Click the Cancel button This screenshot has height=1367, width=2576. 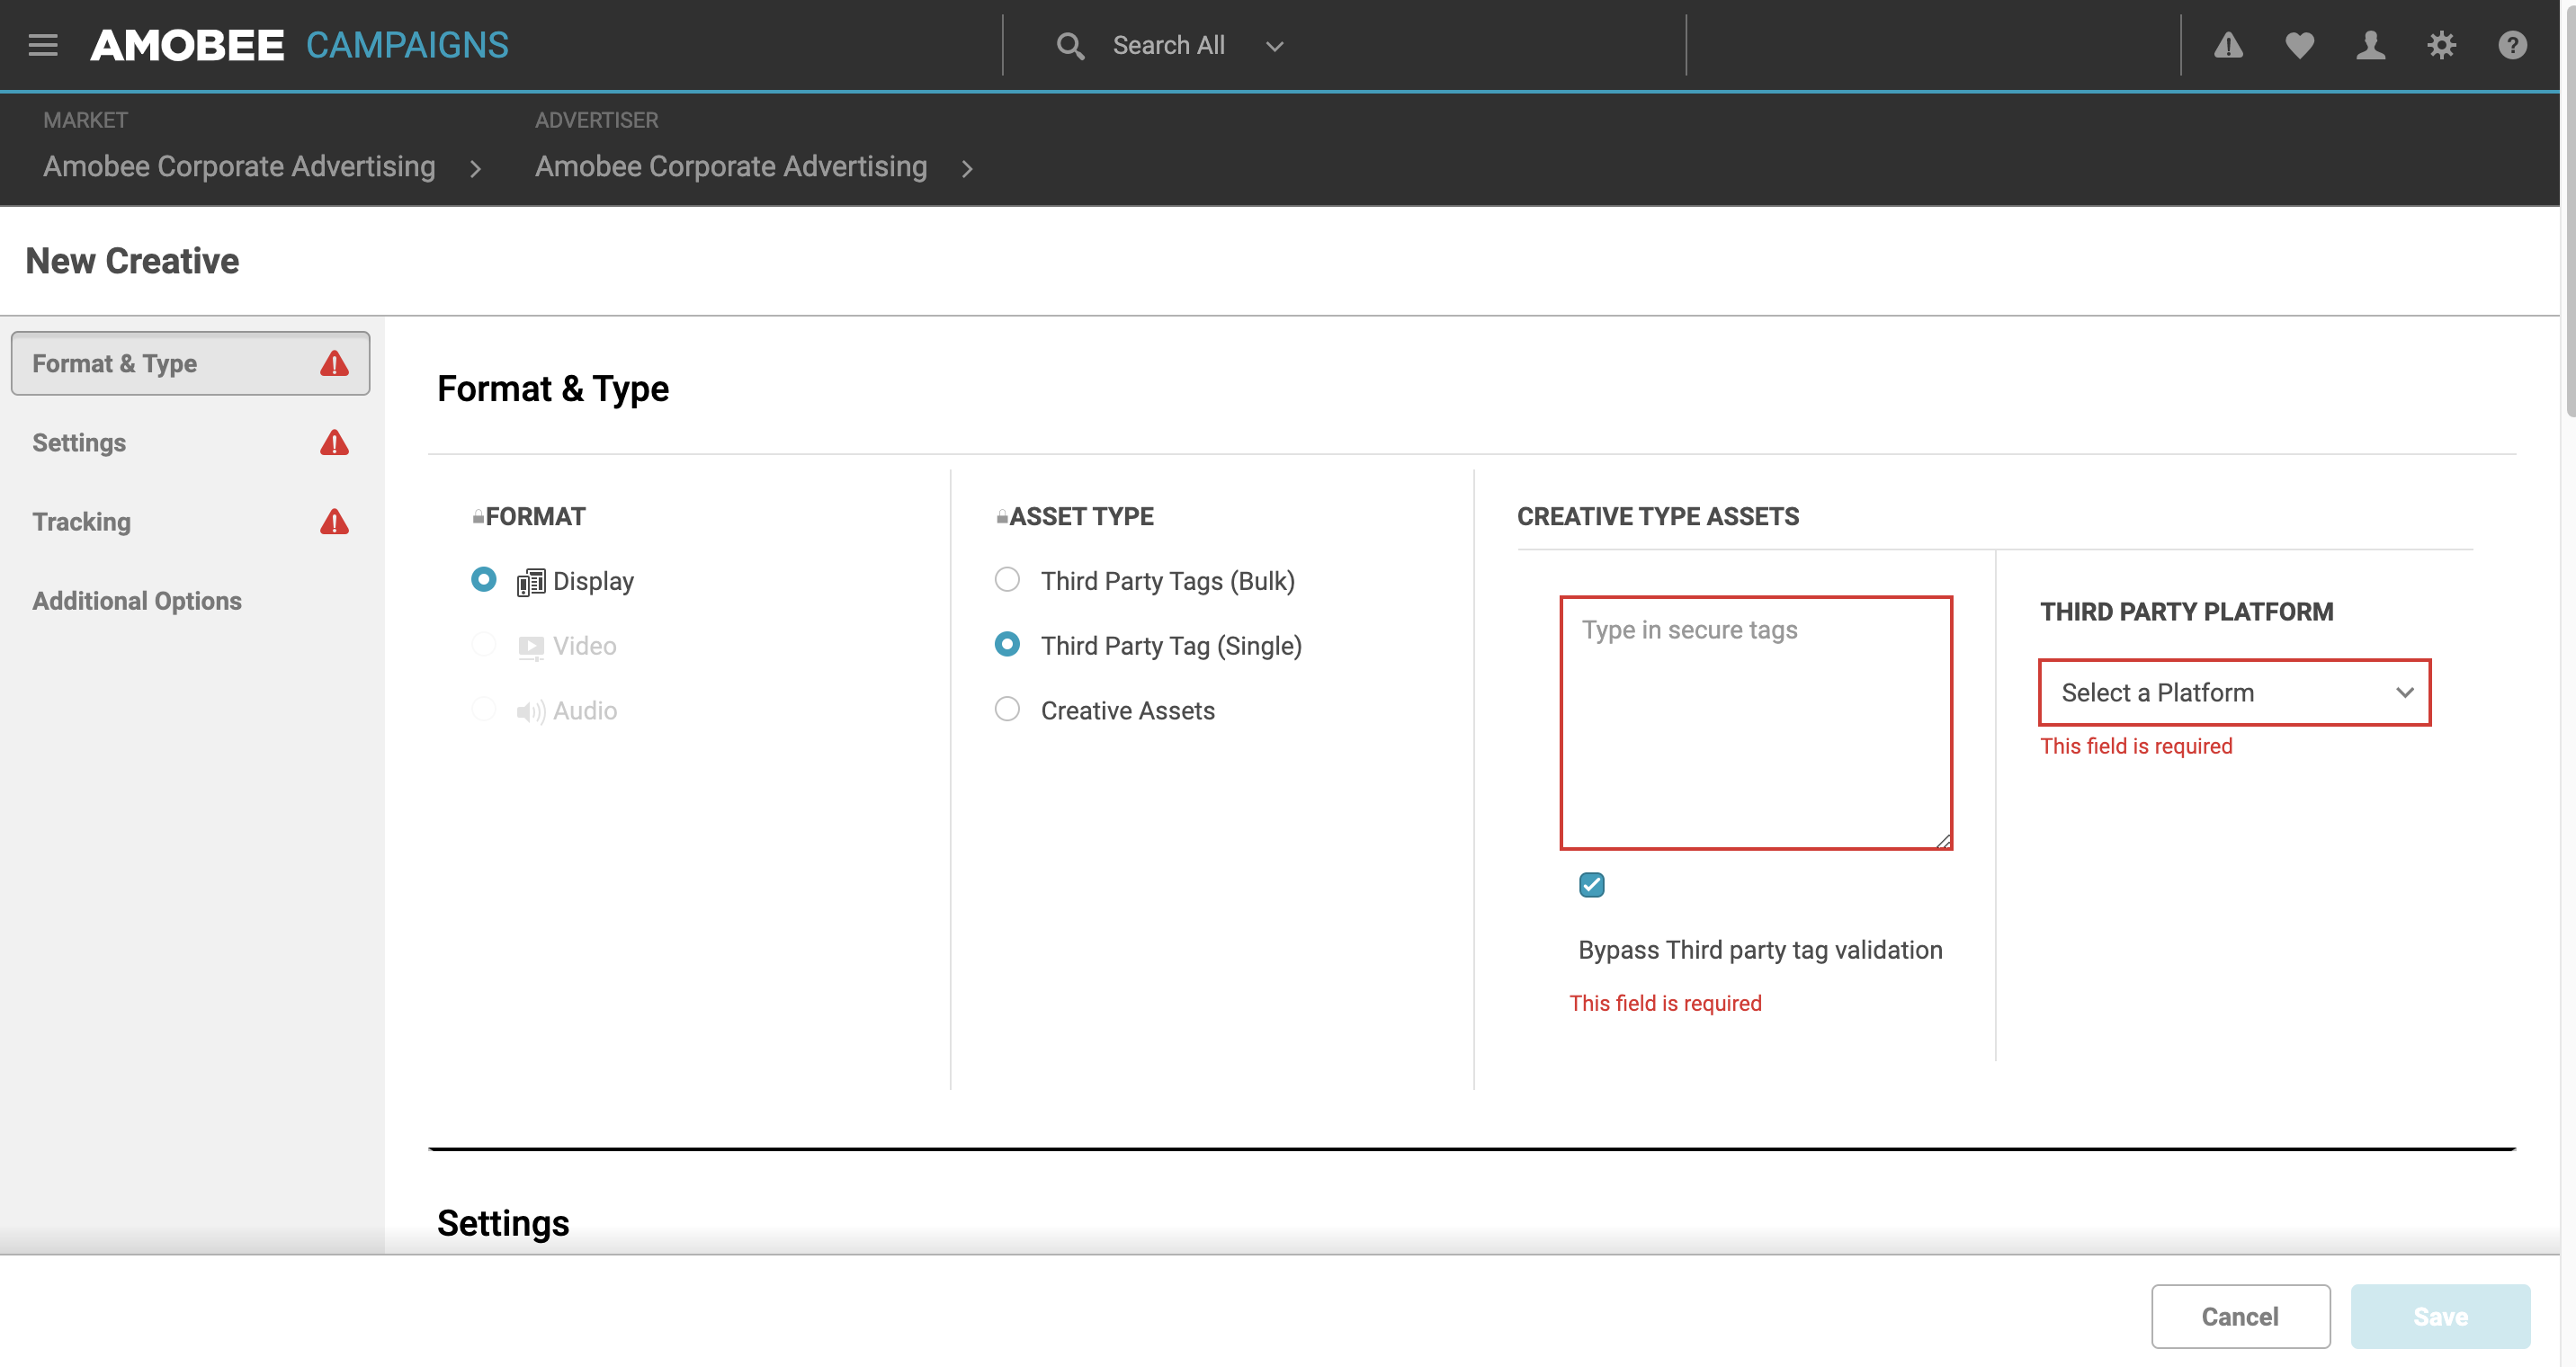(2240, 1316)
